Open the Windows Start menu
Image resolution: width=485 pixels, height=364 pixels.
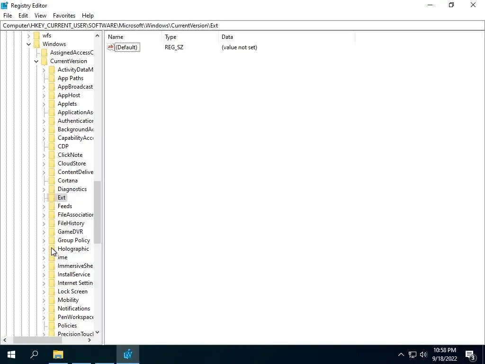tap(11, 355)
